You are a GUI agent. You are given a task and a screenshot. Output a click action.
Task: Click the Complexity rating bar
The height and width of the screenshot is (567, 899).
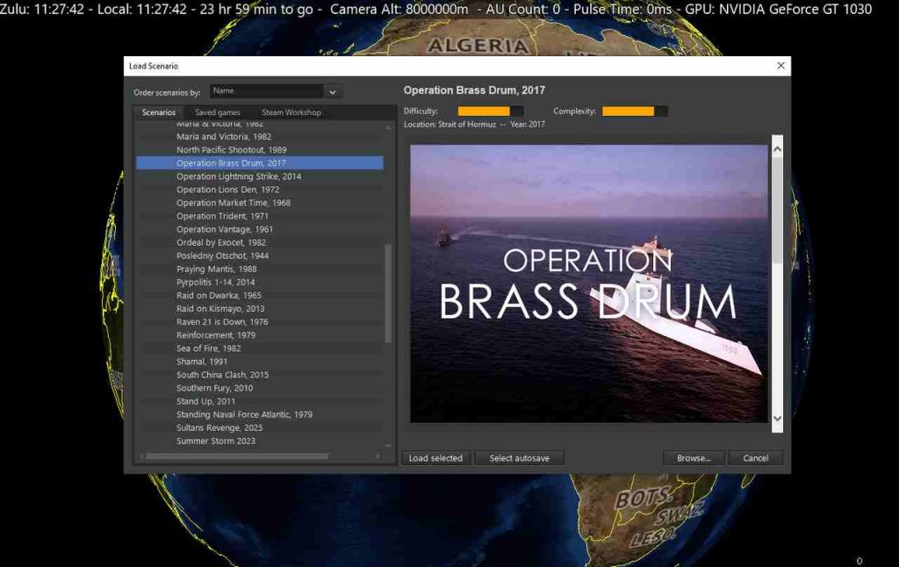point(635,111)
